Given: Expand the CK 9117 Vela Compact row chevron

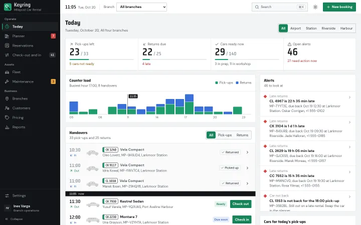Looking at the screenshot, I should click(x=247, y=168).
